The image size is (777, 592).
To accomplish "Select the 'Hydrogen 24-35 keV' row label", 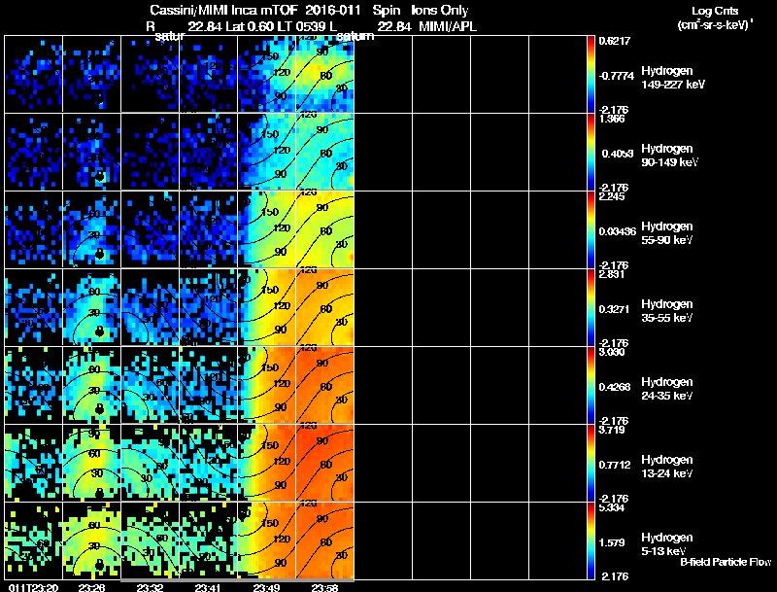I will point(667,389).
